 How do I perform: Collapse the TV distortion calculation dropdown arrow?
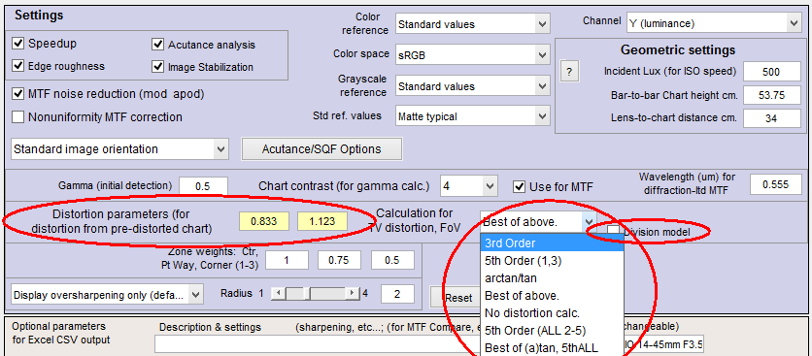click(590, 222)
